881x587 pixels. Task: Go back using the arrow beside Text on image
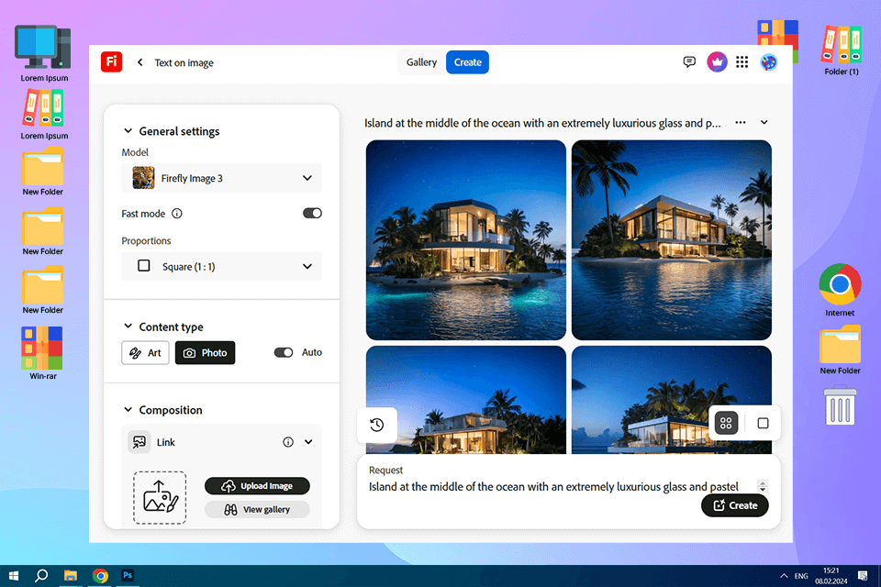[139, 62]
